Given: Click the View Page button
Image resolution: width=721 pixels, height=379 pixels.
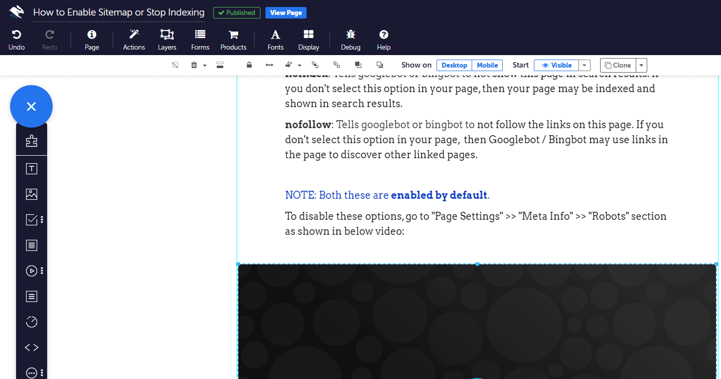Looking at the screenshot, I should coord(285,13).
